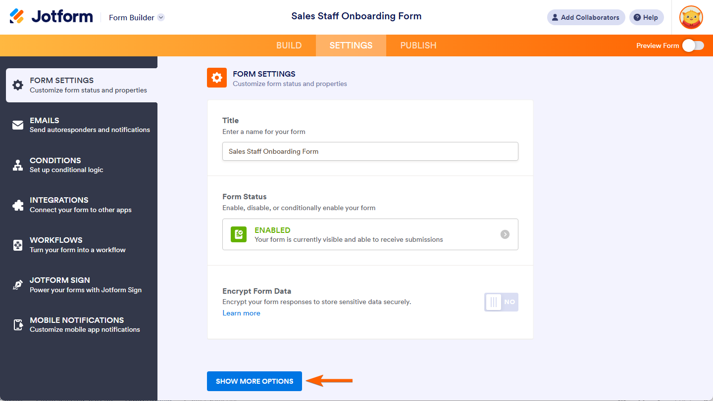713x401 pixels.
Task: Click the Add Collaborators button
Action: pyautogui.click(x=586, y=17)
